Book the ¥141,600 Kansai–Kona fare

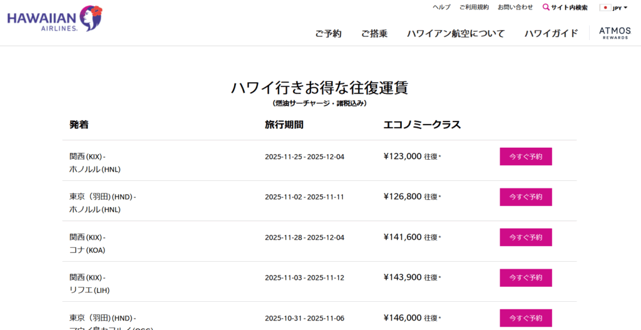526,237
